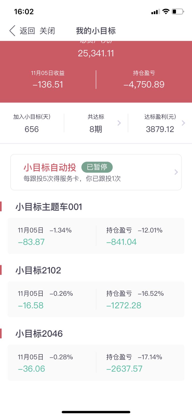The image size is (192, 417).
Task: Open 小目标主题车001 heading
Action: (x=49, y=207)
